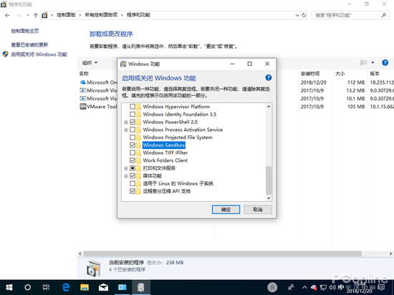Click the volume speaker tray icon
Viewport: 394px width, 295px height.
tap(332, 287)
